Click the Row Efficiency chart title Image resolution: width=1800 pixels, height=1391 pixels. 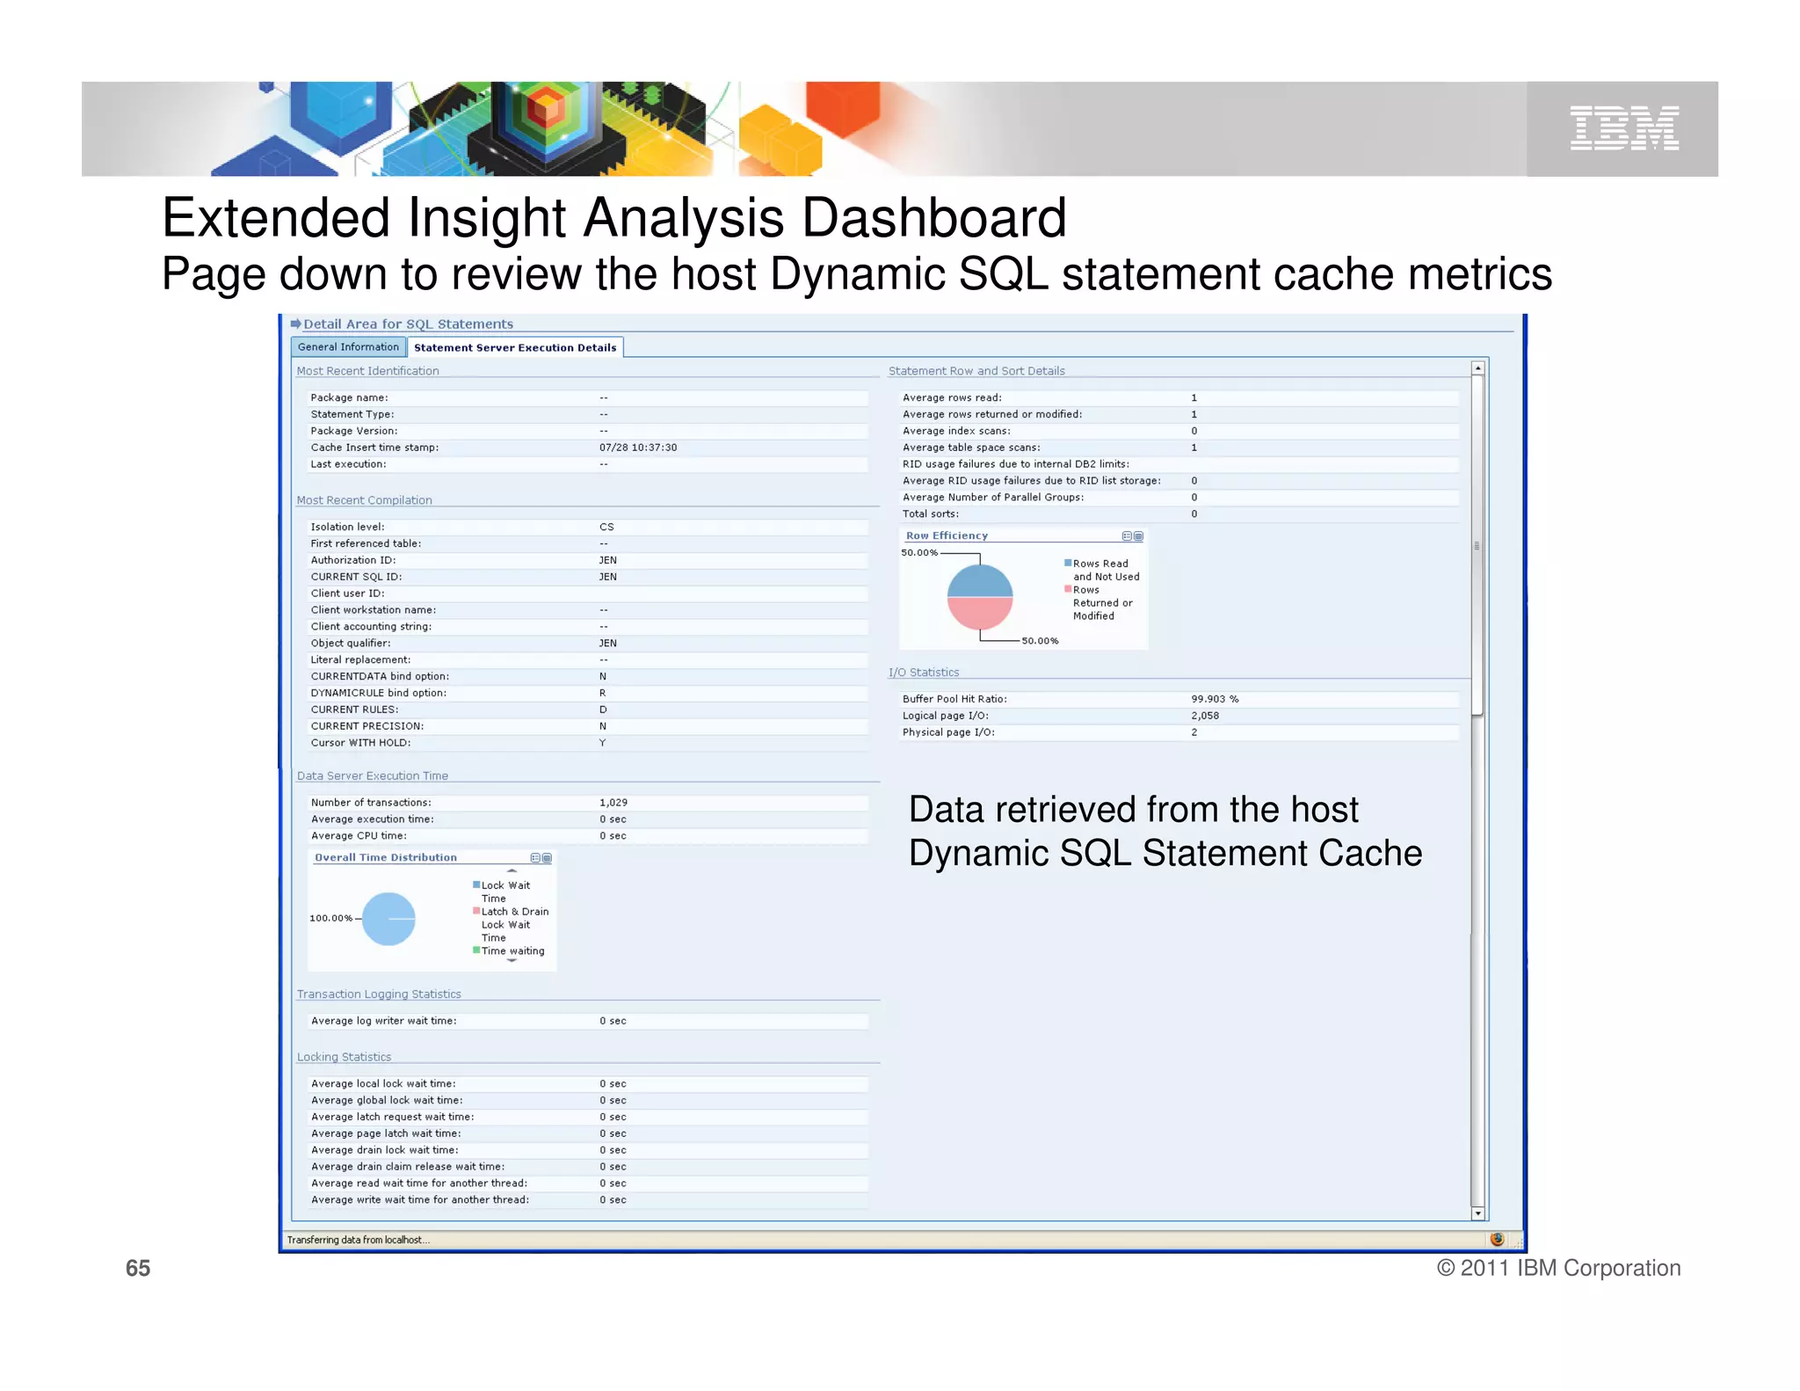click(947, 535)
